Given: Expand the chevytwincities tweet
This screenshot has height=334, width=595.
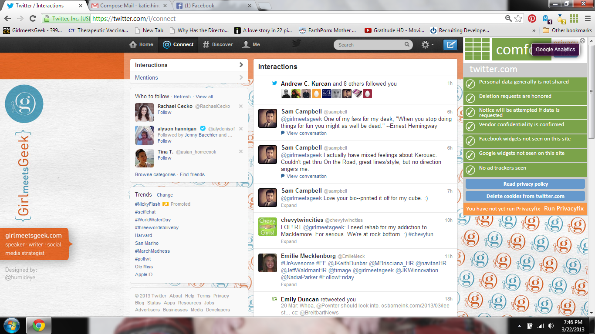Looking at the screenshot, I should pyautogui.click(x=289, y=241).
